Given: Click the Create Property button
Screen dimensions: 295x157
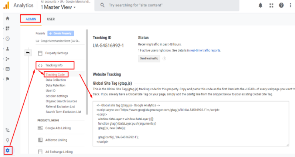Looking at the screenshot, I should (x=60, y=34).
